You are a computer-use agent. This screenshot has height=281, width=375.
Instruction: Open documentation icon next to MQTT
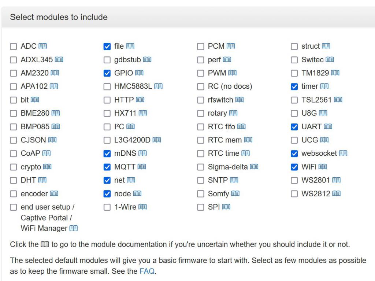pyautogui.click(x=141, y=167)
